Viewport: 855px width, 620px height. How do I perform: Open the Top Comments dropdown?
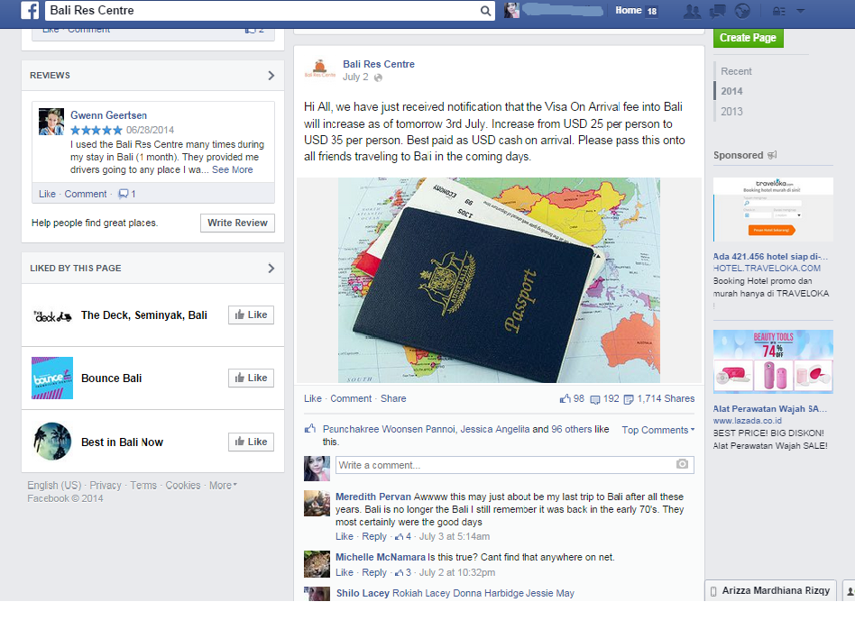click(x=658, y=430)
